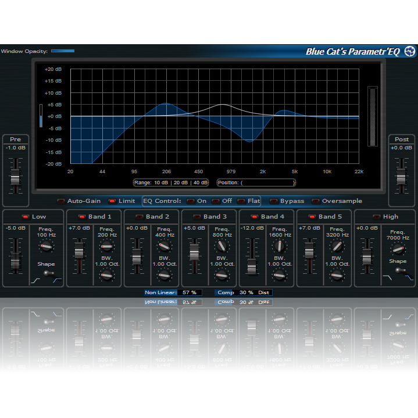This screenshot has height=418, width=418.
Task: Click the Band 5 BW knob
Action: pos(337,276)
